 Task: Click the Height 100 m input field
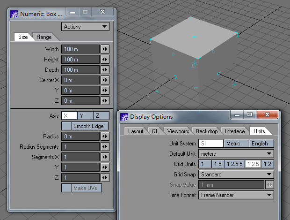pyautogui.click(x=80, y=60)
